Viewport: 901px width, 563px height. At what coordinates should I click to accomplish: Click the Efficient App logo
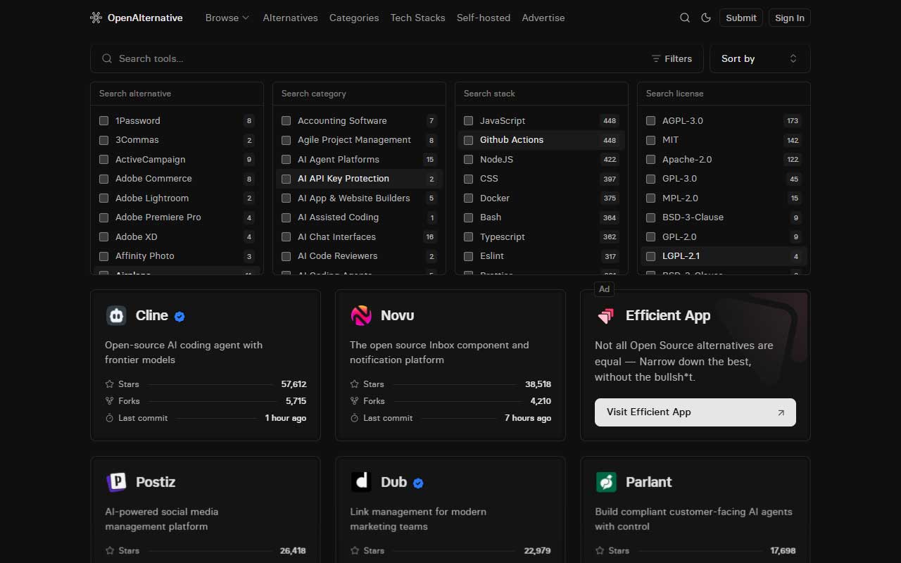pyautogui.click(x=605, y=315)
